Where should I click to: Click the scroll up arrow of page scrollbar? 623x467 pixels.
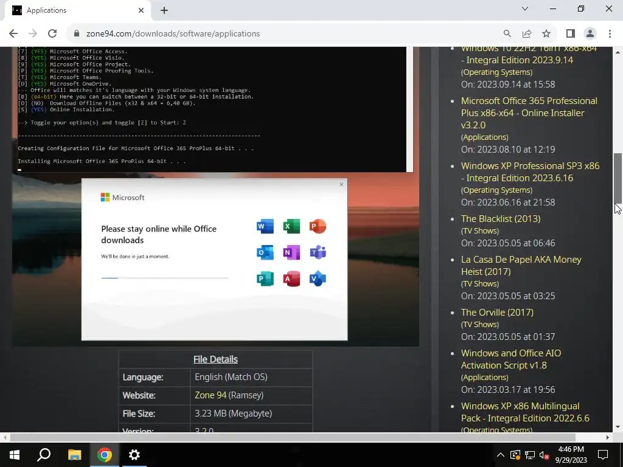pos(618,52)
